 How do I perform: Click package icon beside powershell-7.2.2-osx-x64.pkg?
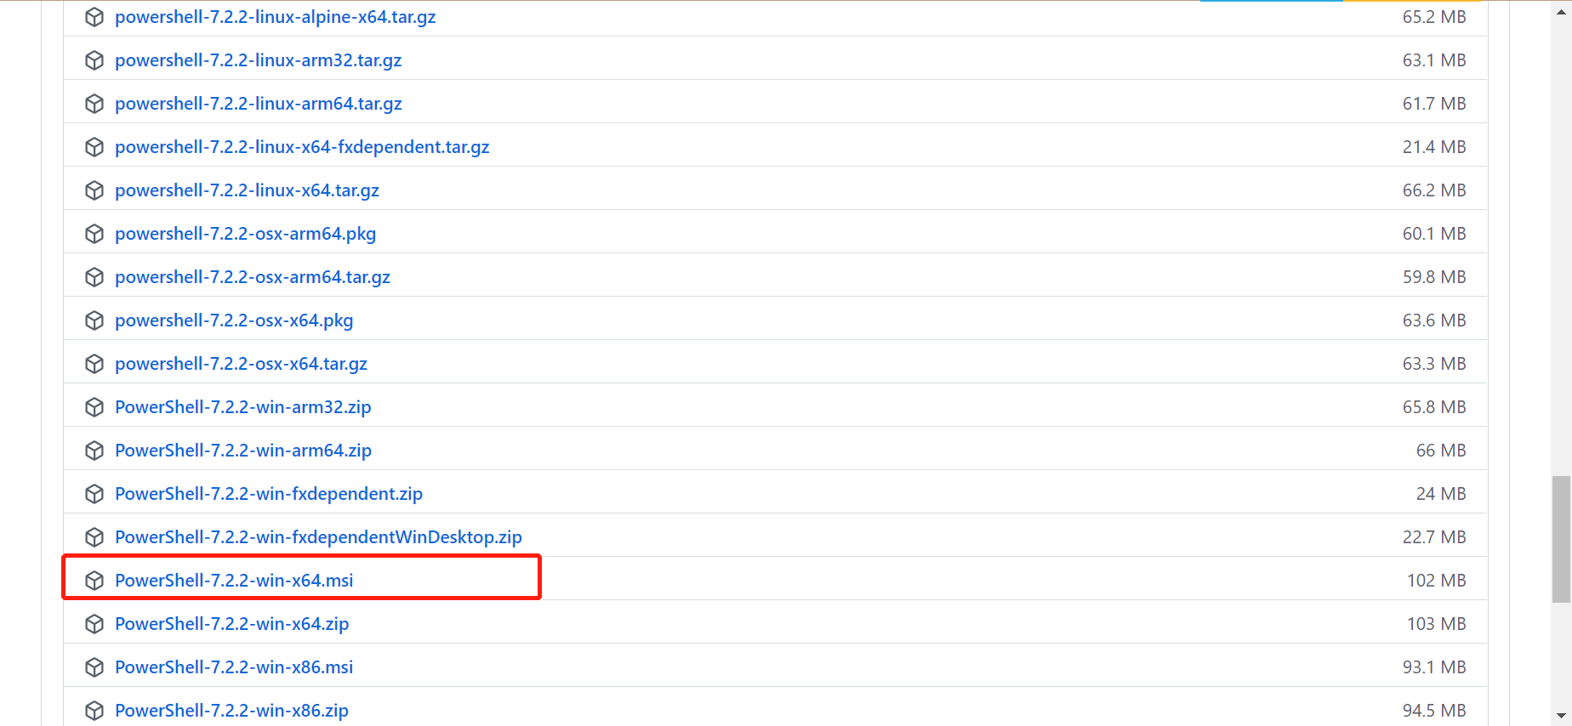pyautogui.click(x=94, y=320)
